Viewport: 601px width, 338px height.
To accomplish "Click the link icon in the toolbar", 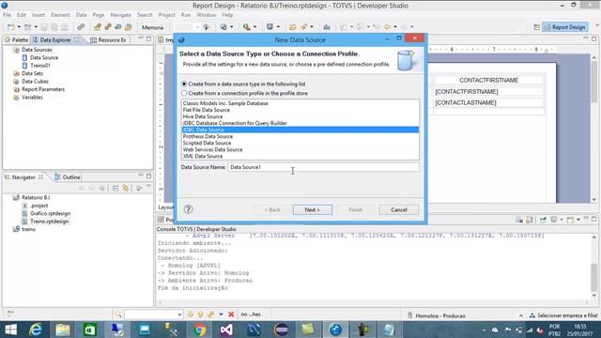I will point(81,27).
